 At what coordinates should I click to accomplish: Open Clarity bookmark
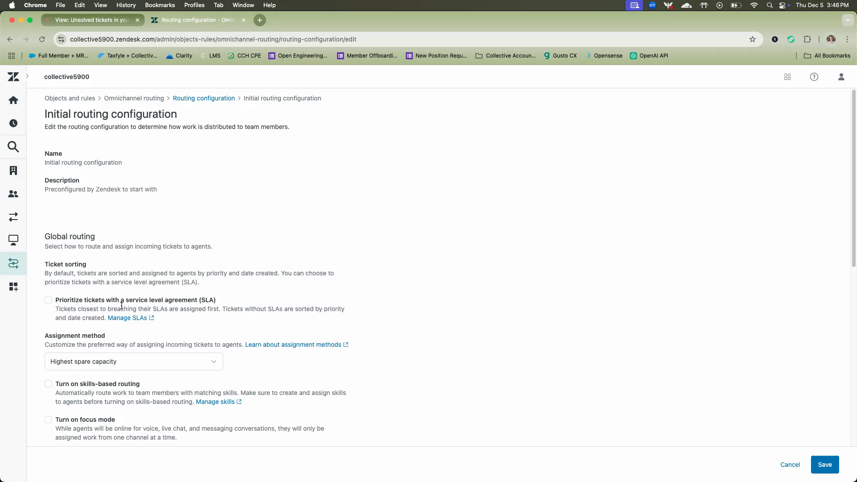[x=179, y=56]
